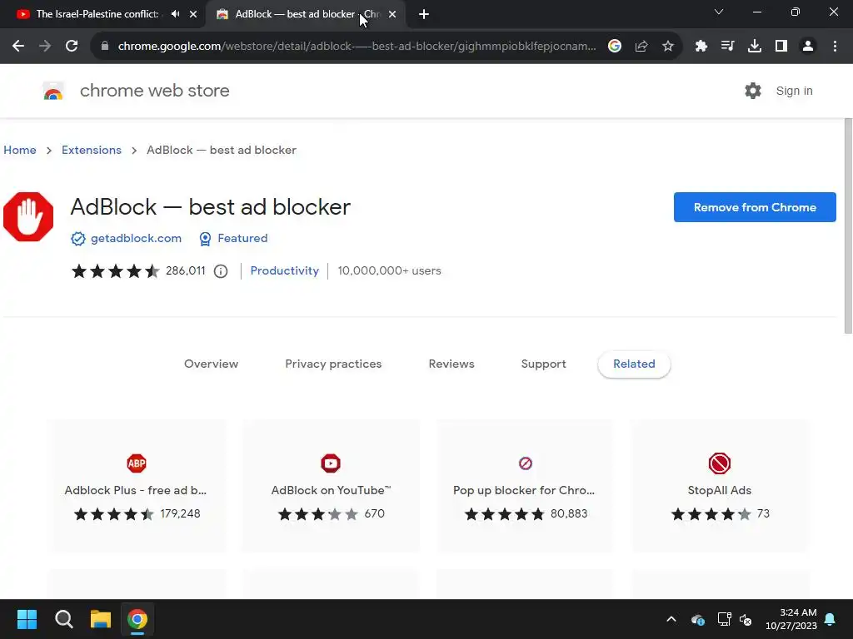Click the AdBlock red hand logo
The height and width of the screenshot is (639, 853).
coord(28,217)
